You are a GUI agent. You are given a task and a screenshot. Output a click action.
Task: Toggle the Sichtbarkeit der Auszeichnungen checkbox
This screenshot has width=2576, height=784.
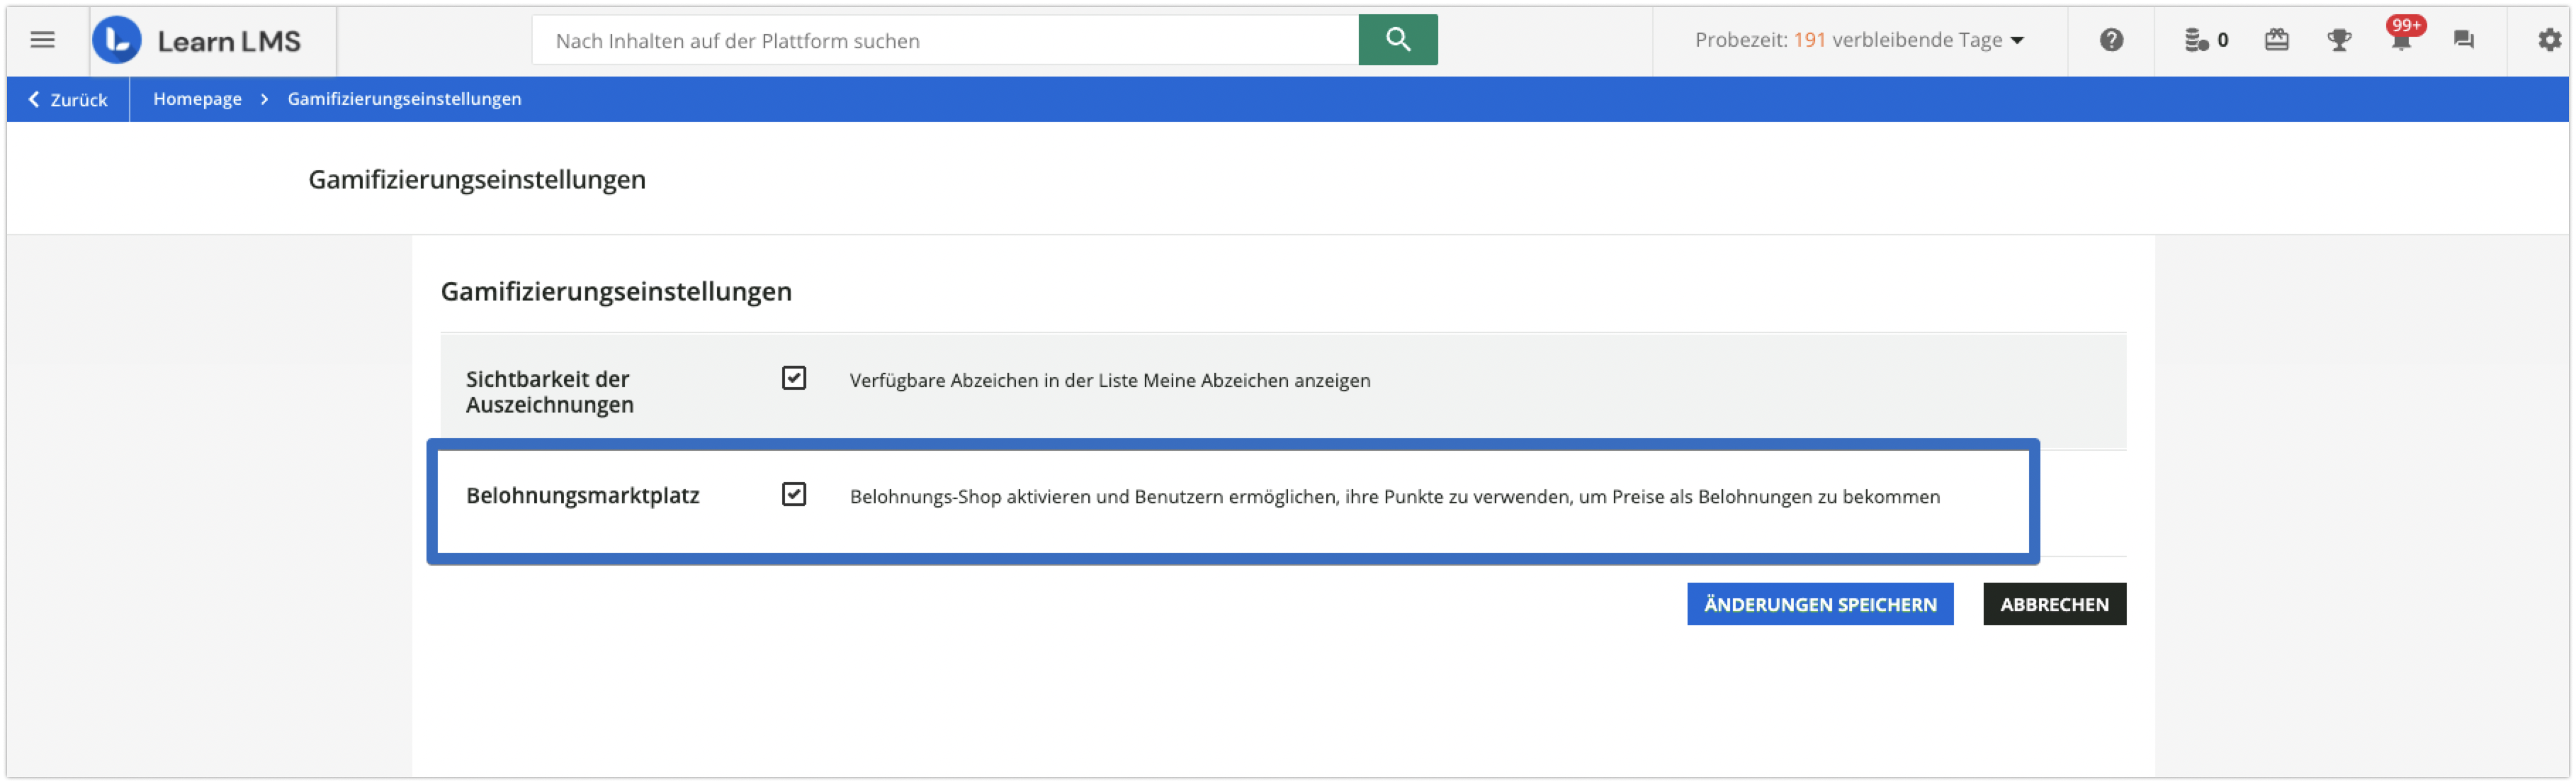(793, 378)
